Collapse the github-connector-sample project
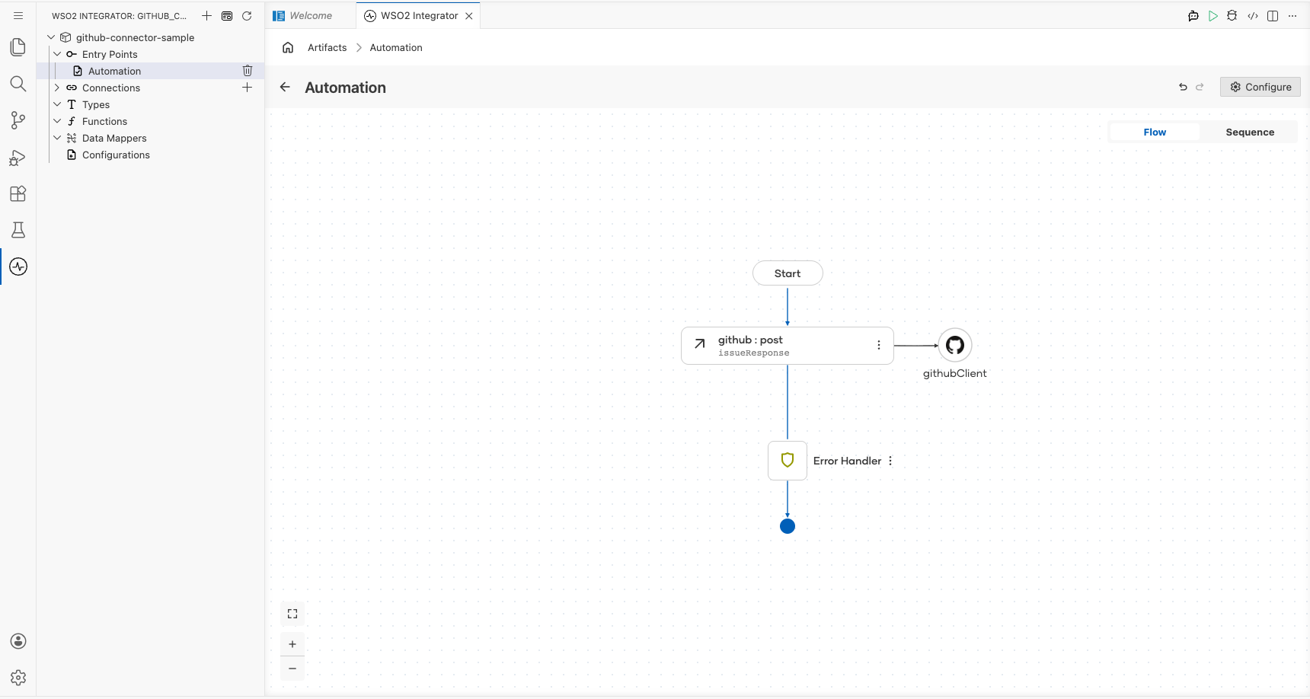The image size is (1310, 699). coord(51,37)
